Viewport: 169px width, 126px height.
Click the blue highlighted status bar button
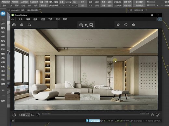click(x=94, y=121)
